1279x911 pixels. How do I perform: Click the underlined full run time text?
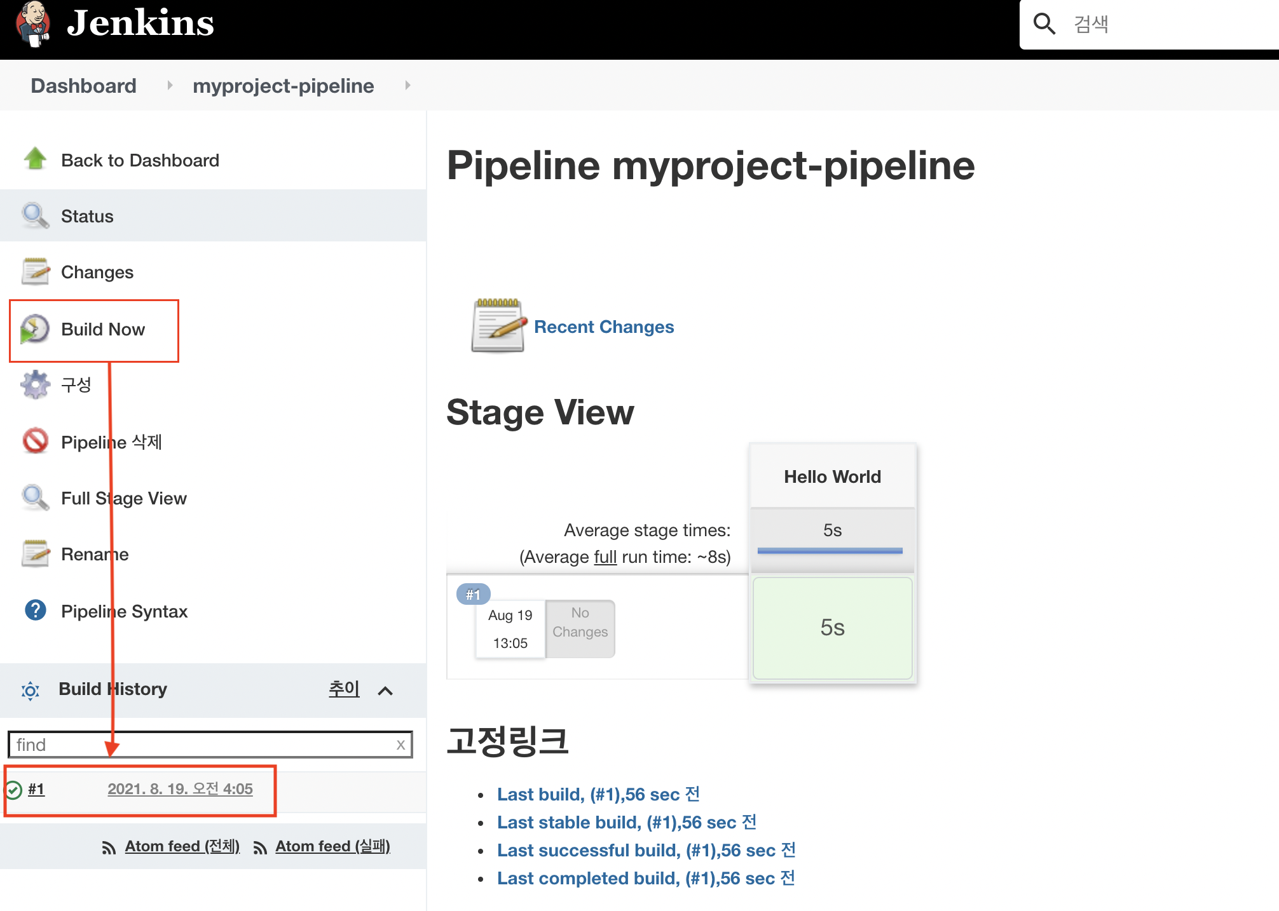tap(605, 557)
